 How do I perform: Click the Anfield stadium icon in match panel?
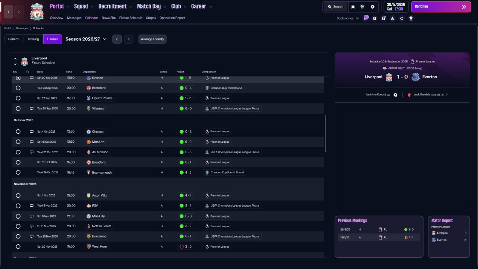385,68
